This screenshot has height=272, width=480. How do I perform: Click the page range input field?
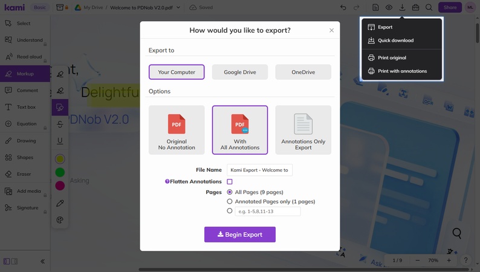[268, 212]
